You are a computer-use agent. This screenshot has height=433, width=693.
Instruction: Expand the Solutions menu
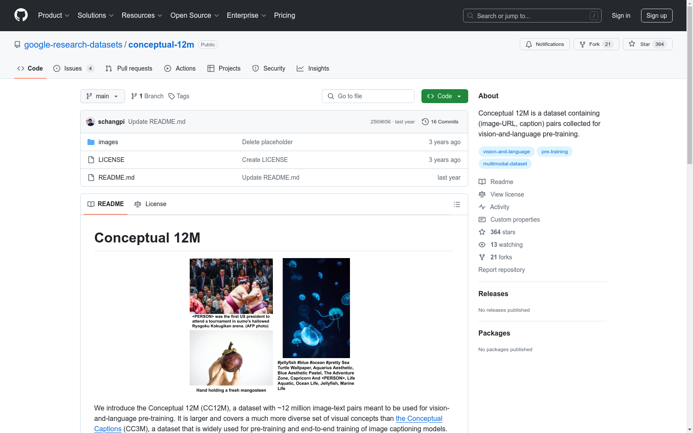[96, 16]
